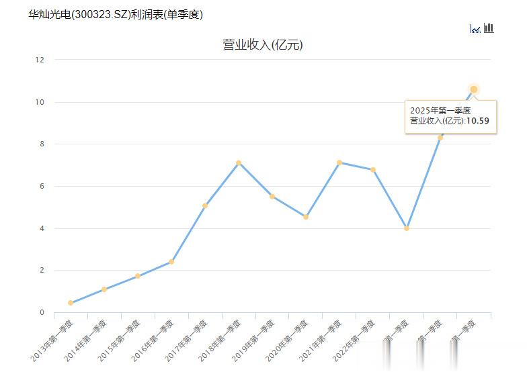Switch to line chart view icon
The width and height of the screenshot is (527, 372).
(x=475, y=28)
